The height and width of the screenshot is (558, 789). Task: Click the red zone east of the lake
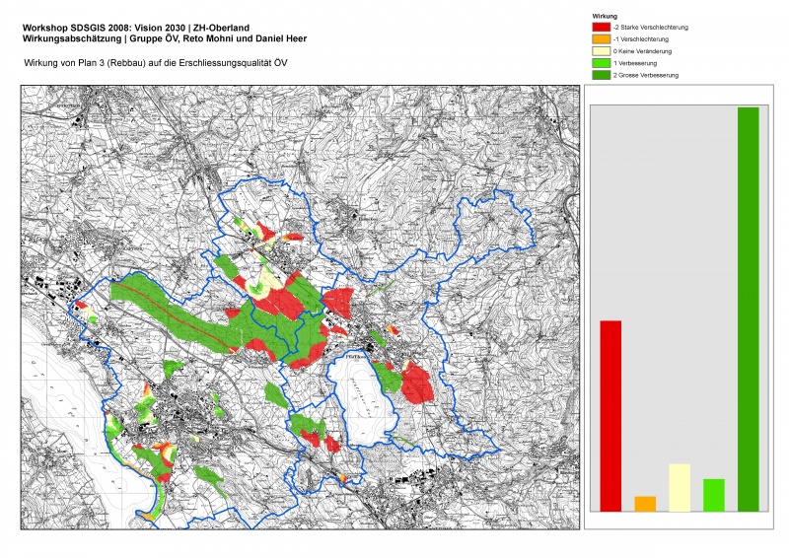tap(417, 383)
